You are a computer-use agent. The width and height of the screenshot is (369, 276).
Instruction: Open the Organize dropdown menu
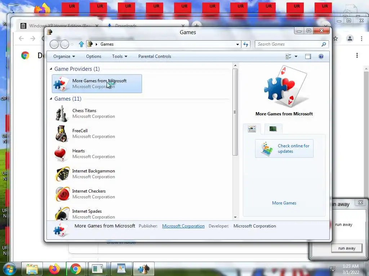click(x=64, y=56)
